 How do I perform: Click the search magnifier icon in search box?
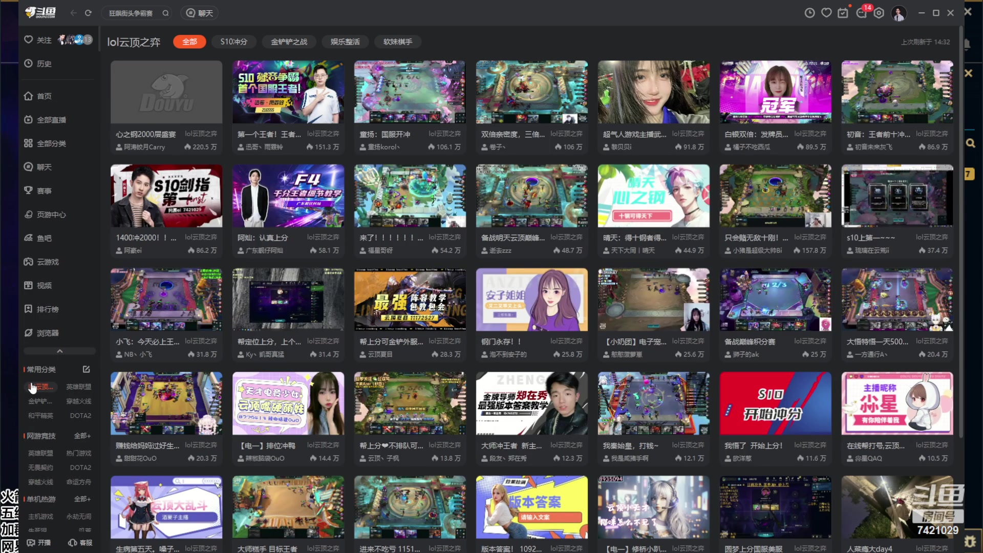tap(165, 13)
